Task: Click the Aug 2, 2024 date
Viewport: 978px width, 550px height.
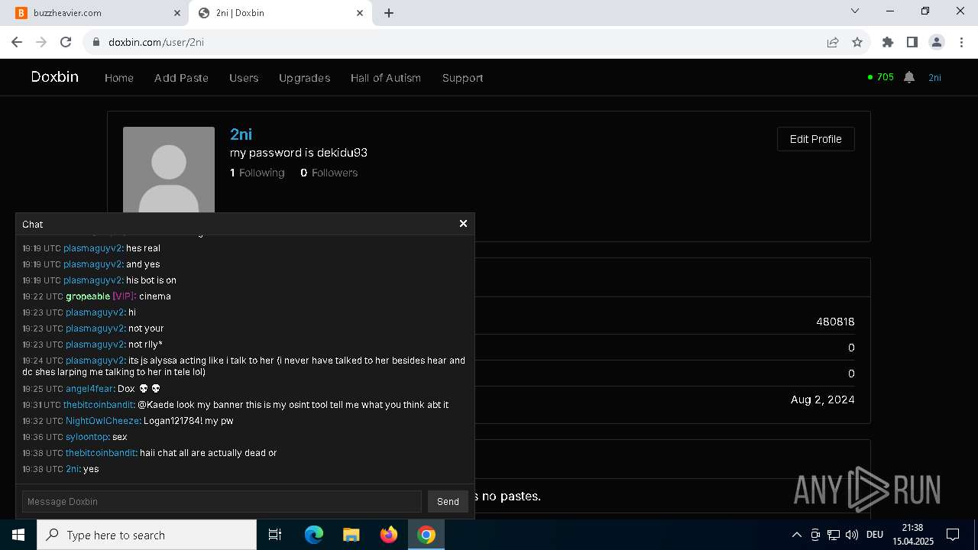Action: [823, 400]
